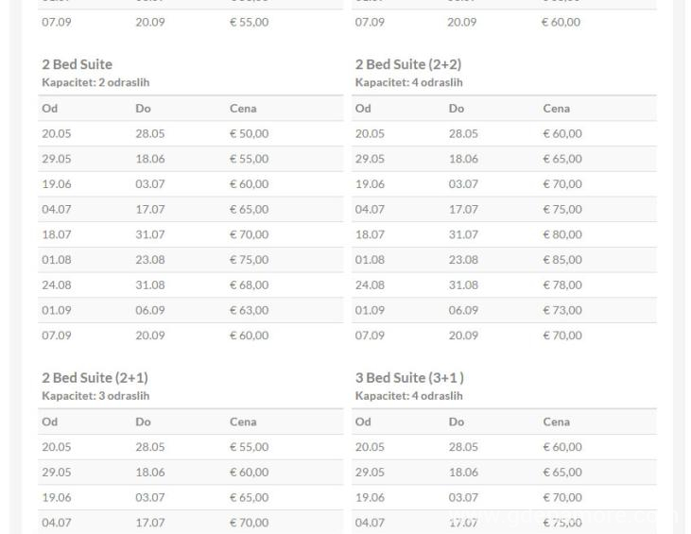Screen dimensions: 691x534
Task: Click 'Kapacitet: 4 odraslih' under 3 Bed Suite (3+1)
Action: click(x=409, y=396)
